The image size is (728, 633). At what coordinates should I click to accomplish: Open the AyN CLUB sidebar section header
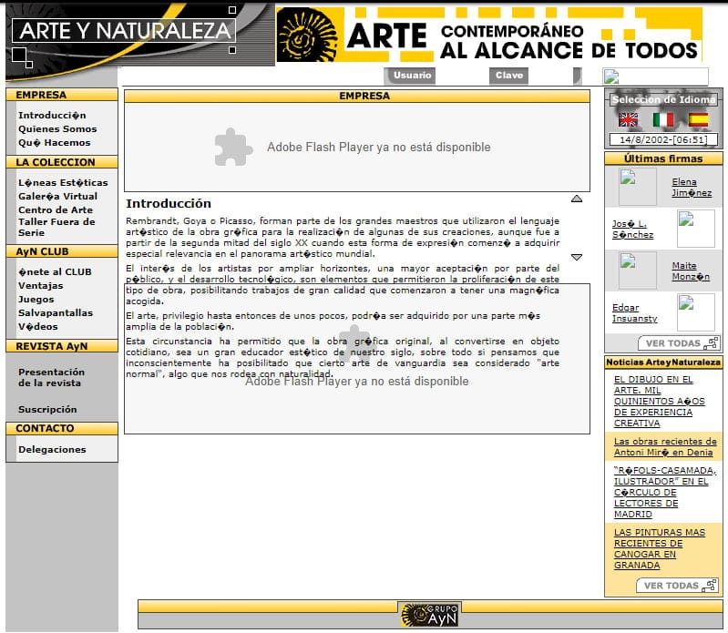(x=62, y=251)
